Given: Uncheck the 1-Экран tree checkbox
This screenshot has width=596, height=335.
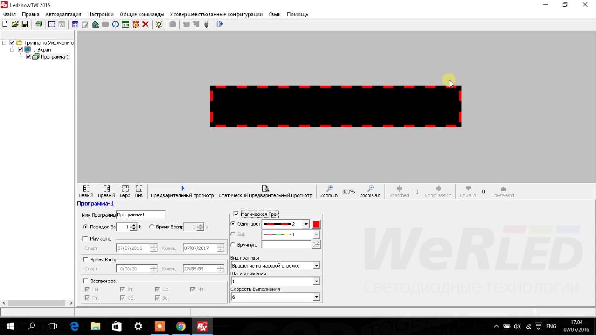Looking at the screenshot, I should pyautogui.click(x=20, y=50).
